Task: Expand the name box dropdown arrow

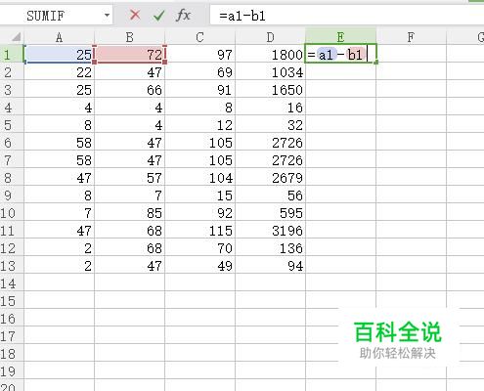Action: click(x=107, y=15)
